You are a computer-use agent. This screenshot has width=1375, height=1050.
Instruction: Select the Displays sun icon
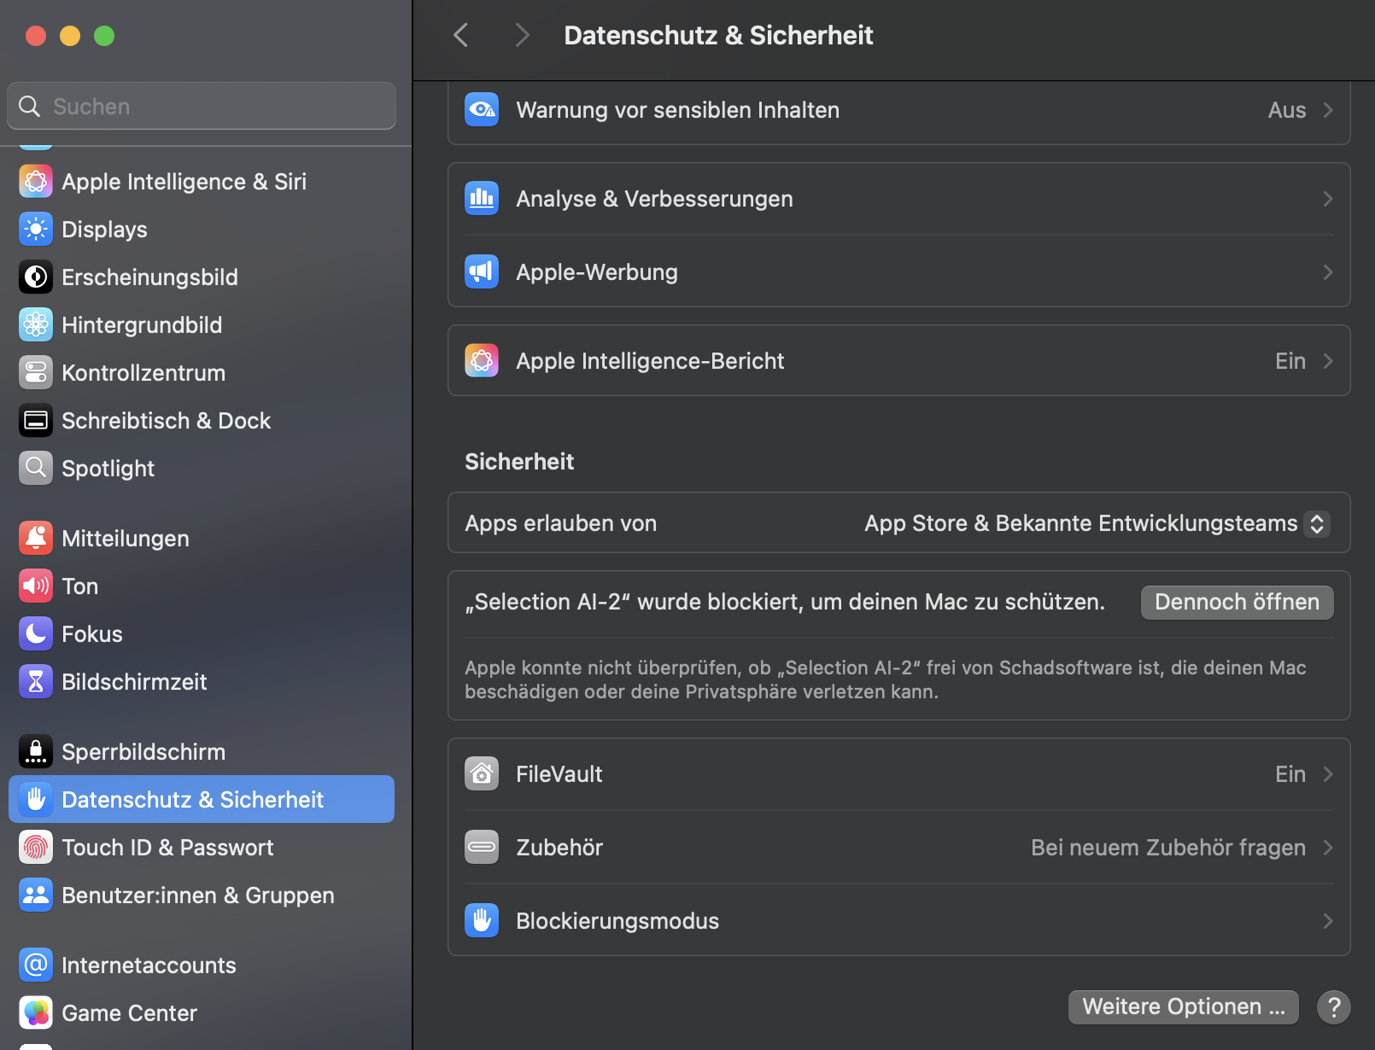36,230
